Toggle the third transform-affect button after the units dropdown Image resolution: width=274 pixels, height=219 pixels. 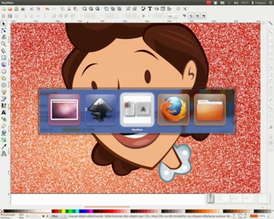point(197,16)
